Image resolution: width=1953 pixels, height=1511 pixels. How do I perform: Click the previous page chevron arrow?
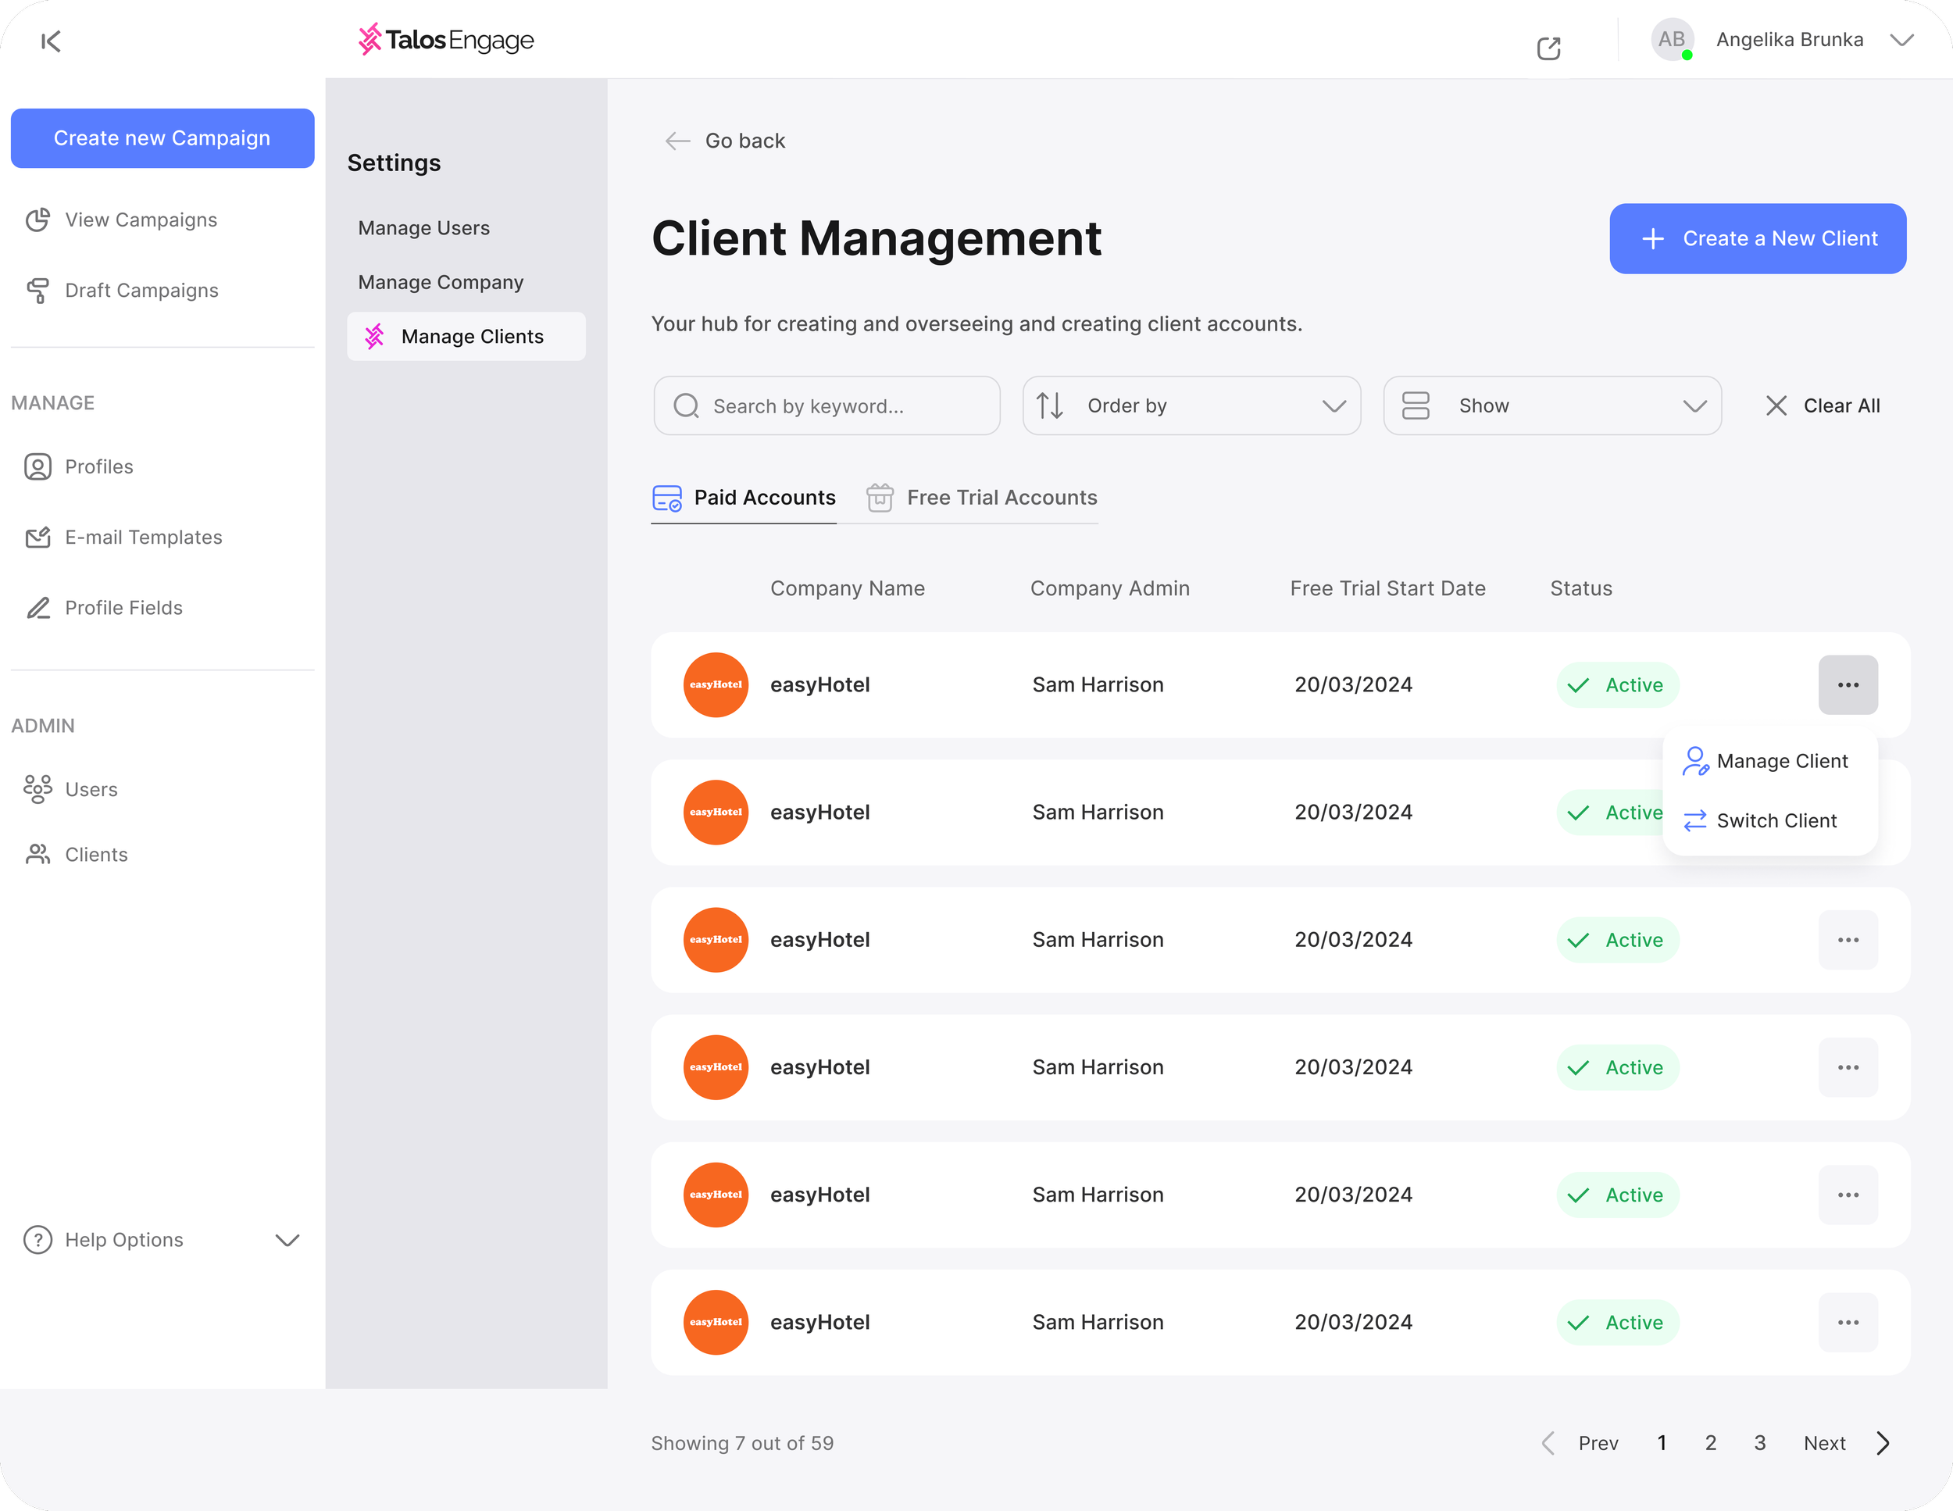1548,1443
